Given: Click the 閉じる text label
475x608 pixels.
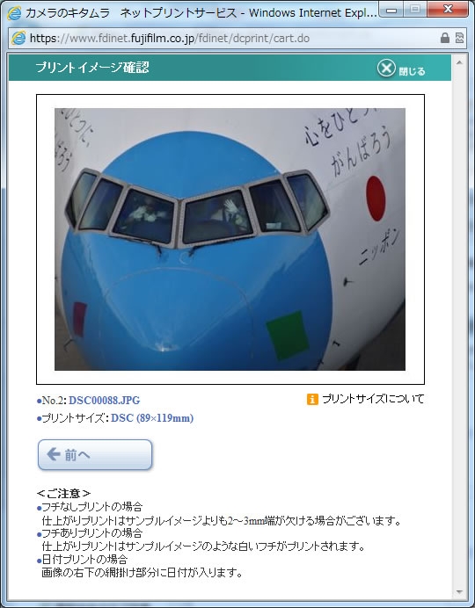Looking at the screenshot, I should click(413, 71).
